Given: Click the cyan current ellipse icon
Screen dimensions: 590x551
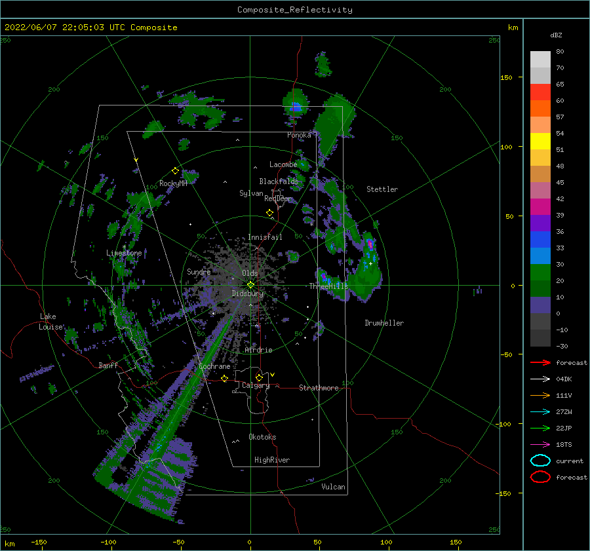Looking at the screenshot, I should pos(540,461).
